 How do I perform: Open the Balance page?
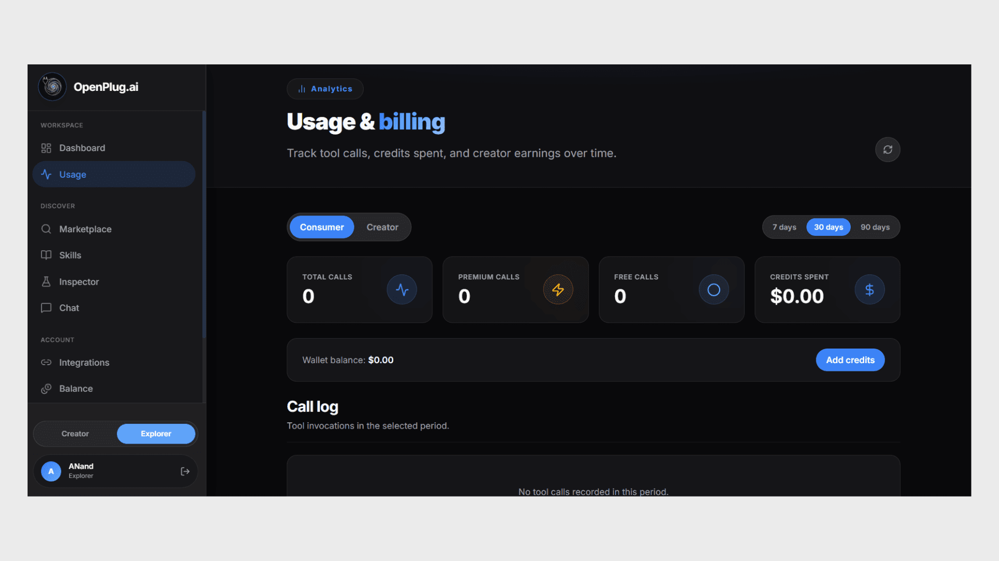coord(114,389)
